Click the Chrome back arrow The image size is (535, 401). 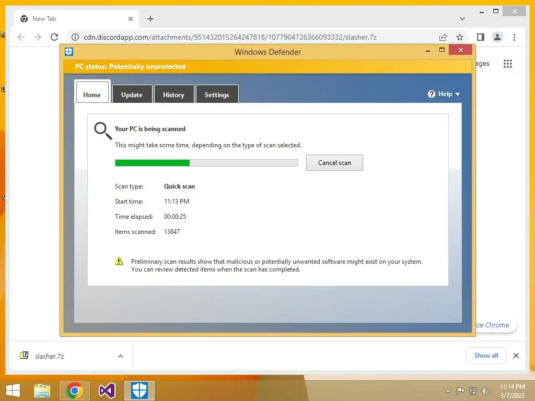pos(21,37)
